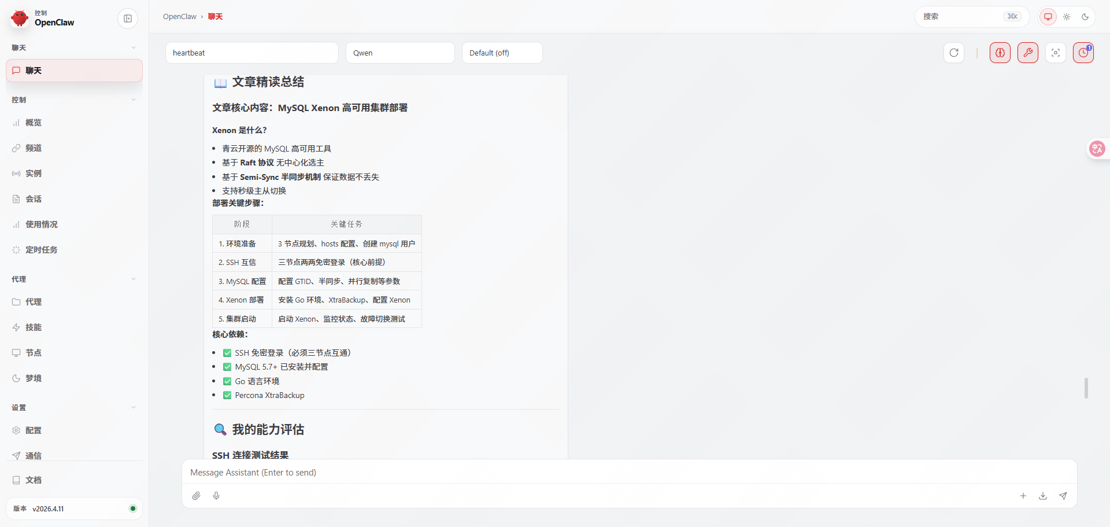This screenshot has height=527, width=1110.
Task: Open 使用情况 usage page
Action: coord(74,224)
